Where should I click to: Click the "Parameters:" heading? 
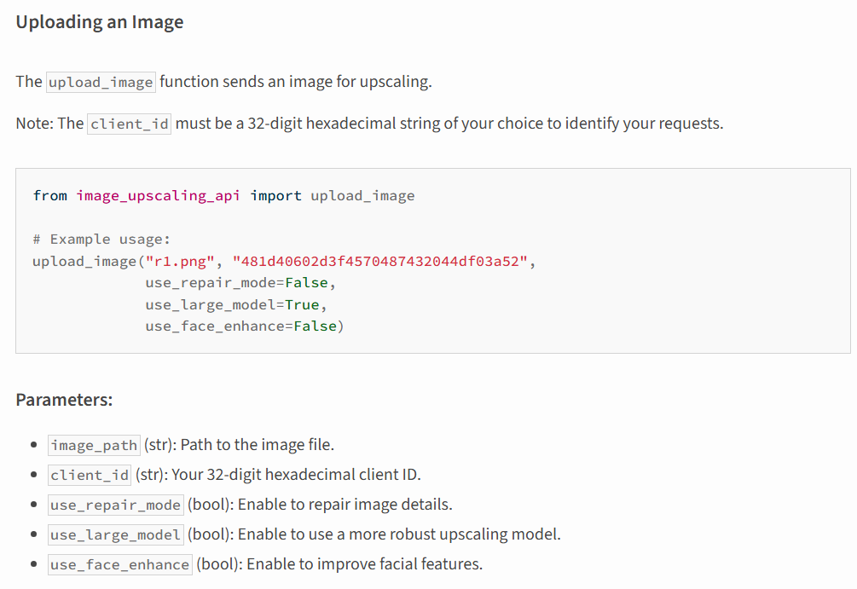pyautogui.click(x=64, y=400)
